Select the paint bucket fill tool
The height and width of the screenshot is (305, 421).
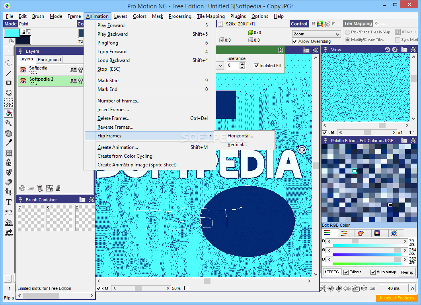9,113
